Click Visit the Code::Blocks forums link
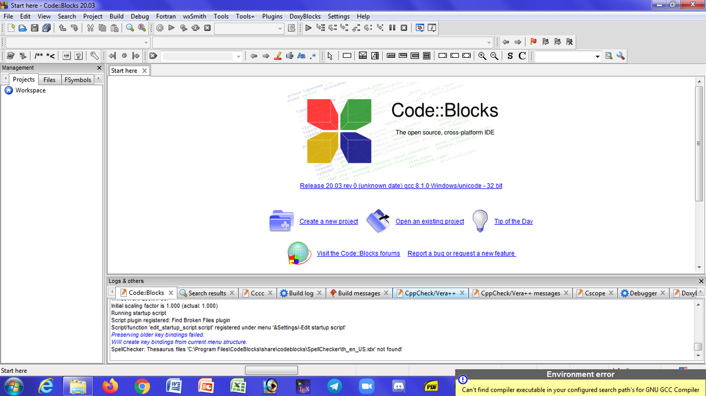The image size is (706, 396). [359, 253]
